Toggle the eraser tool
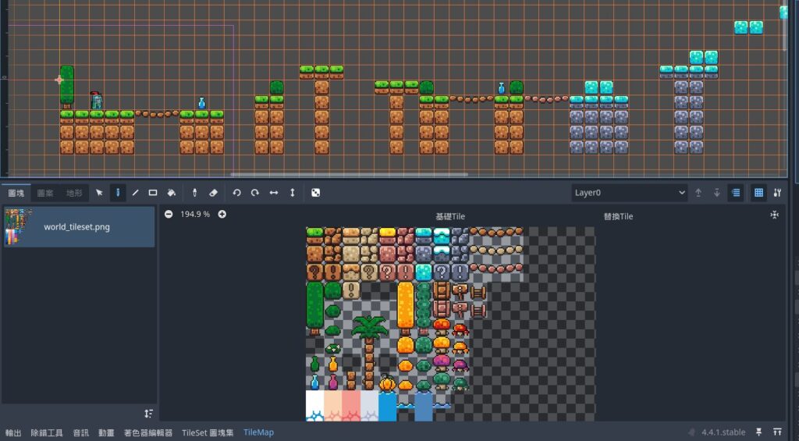 coord(213,193)
